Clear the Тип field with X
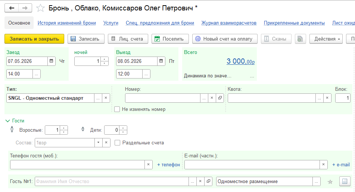355x192 pixels. click(x=106, y=98)
